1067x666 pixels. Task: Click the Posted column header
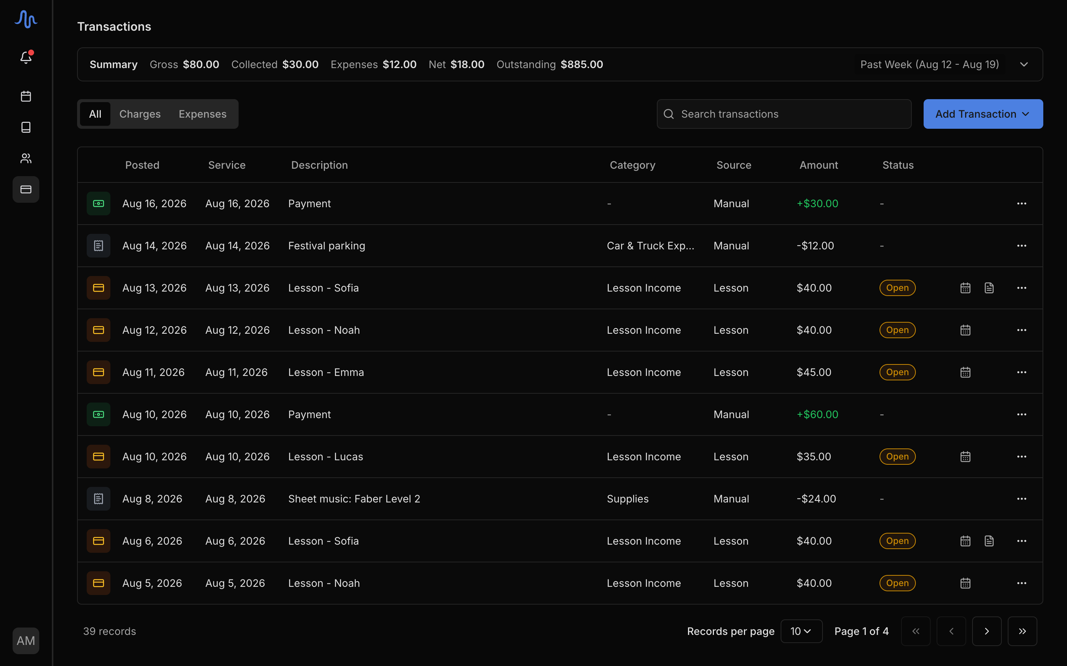142,165
